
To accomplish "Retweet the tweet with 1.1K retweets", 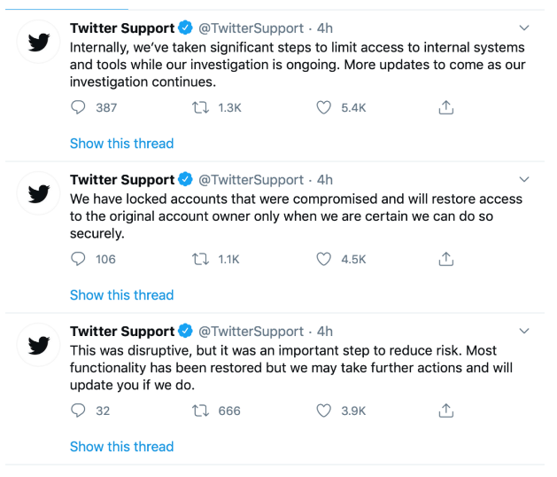I will tap(201, 259).
